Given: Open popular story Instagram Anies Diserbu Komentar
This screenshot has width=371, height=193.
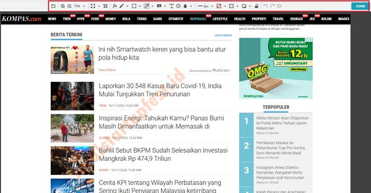Looking at the screenshot, I should (280, 172).
